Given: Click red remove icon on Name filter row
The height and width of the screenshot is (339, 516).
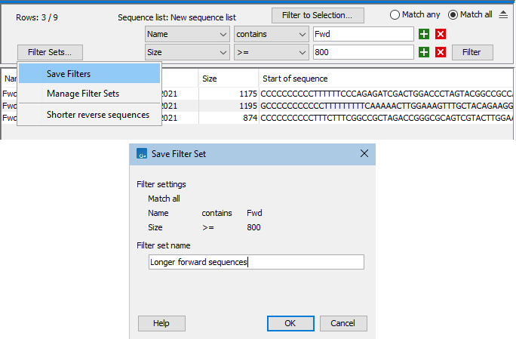Looking at the screenshot, I should [441, 34].
